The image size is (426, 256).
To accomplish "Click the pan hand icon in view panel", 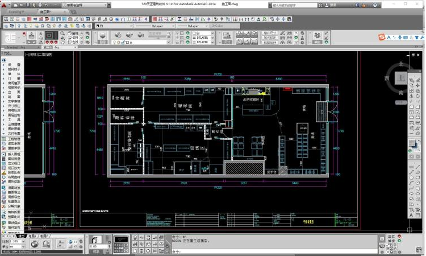I will pyautogui.click(x=62, y=42).
